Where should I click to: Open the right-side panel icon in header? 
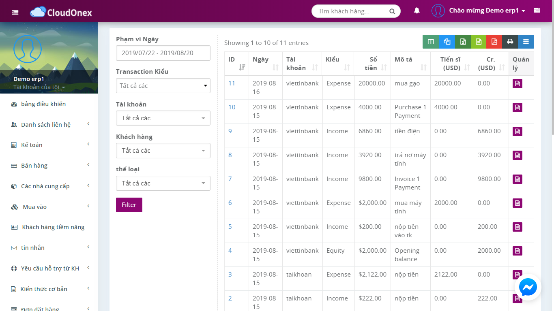(537, 11)
